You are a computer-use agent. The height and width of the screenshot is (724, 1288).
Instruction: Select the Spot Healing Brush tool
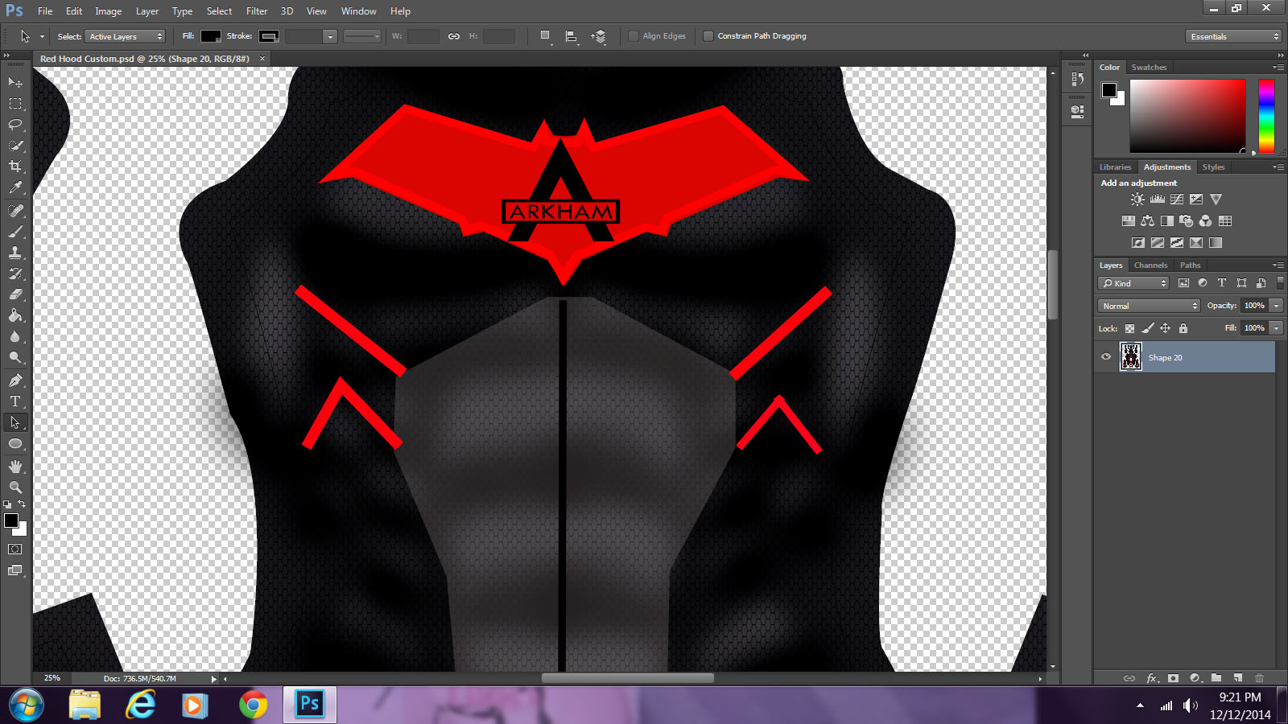coord(15,211)
